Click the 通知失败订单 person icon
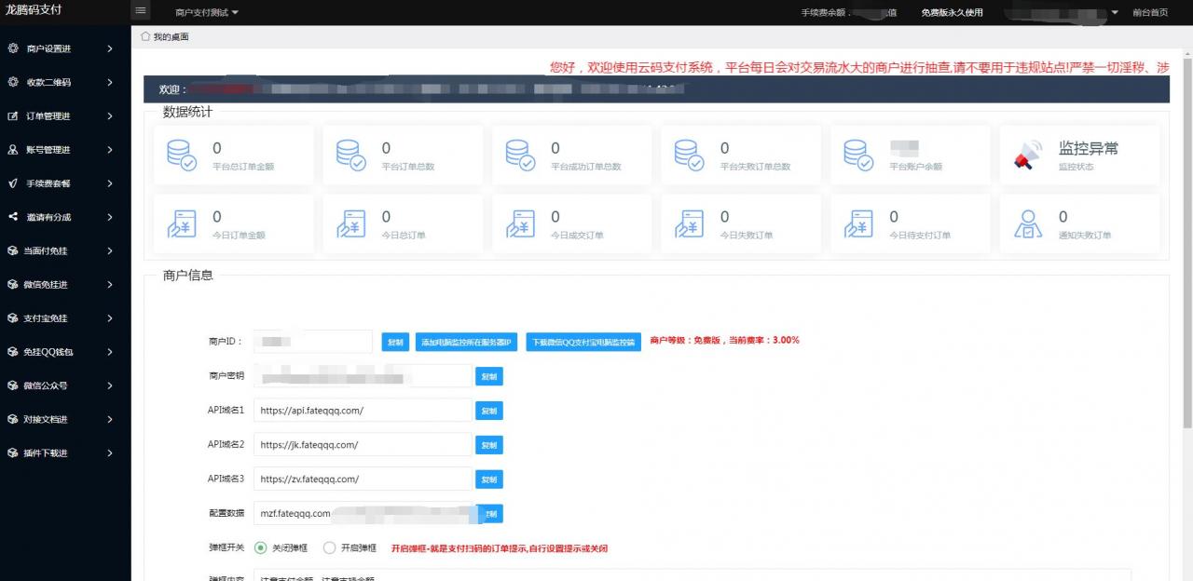Viewport: 1193px width, 581px height. (1027, 224)
